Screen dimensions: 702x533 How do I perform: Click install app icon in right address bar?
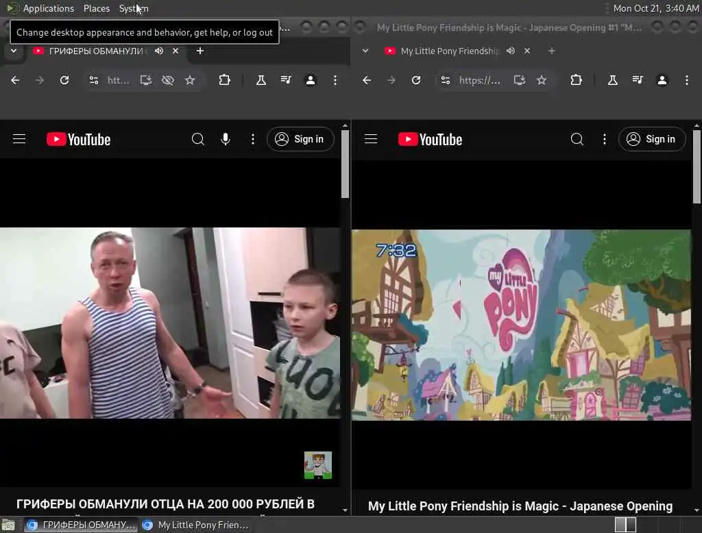point(520,80)
